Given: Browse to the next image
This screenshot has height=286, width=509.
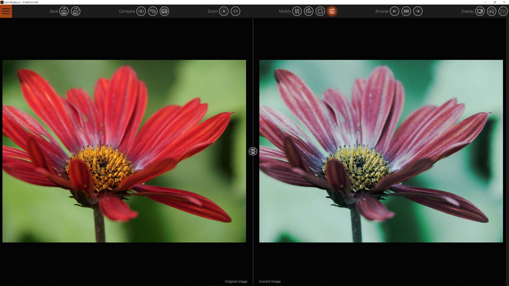Looking at the screenshot, I should [418, 11].
